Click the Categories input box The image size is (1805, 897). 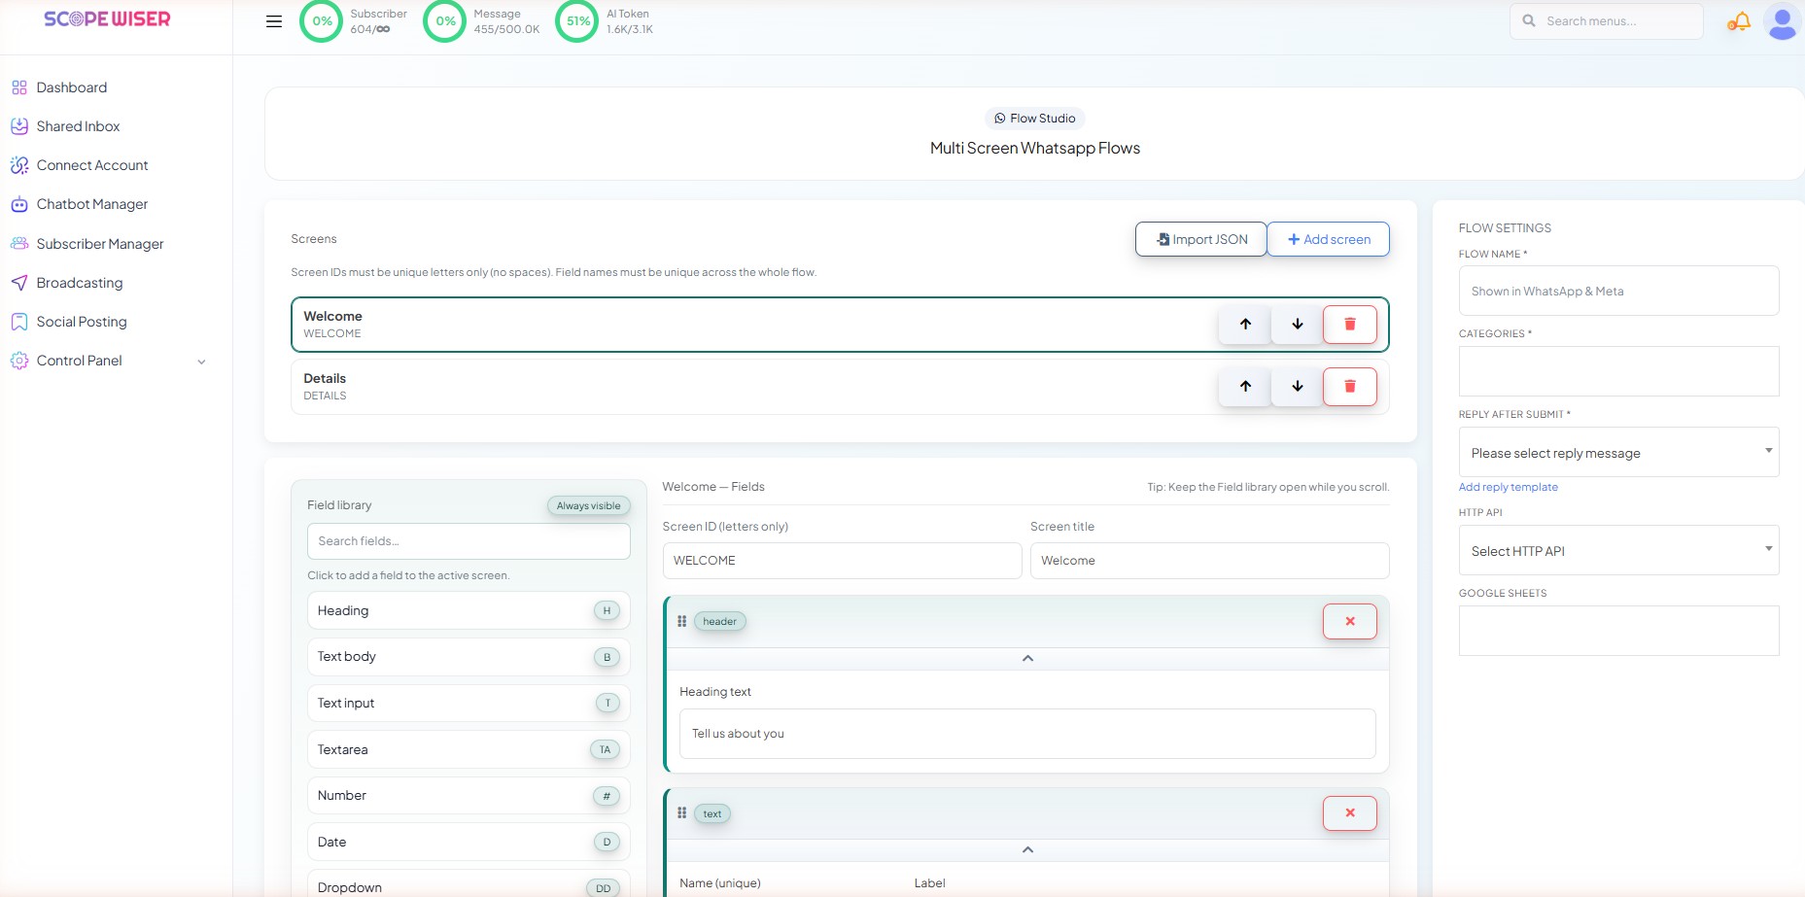[1618, 371]
